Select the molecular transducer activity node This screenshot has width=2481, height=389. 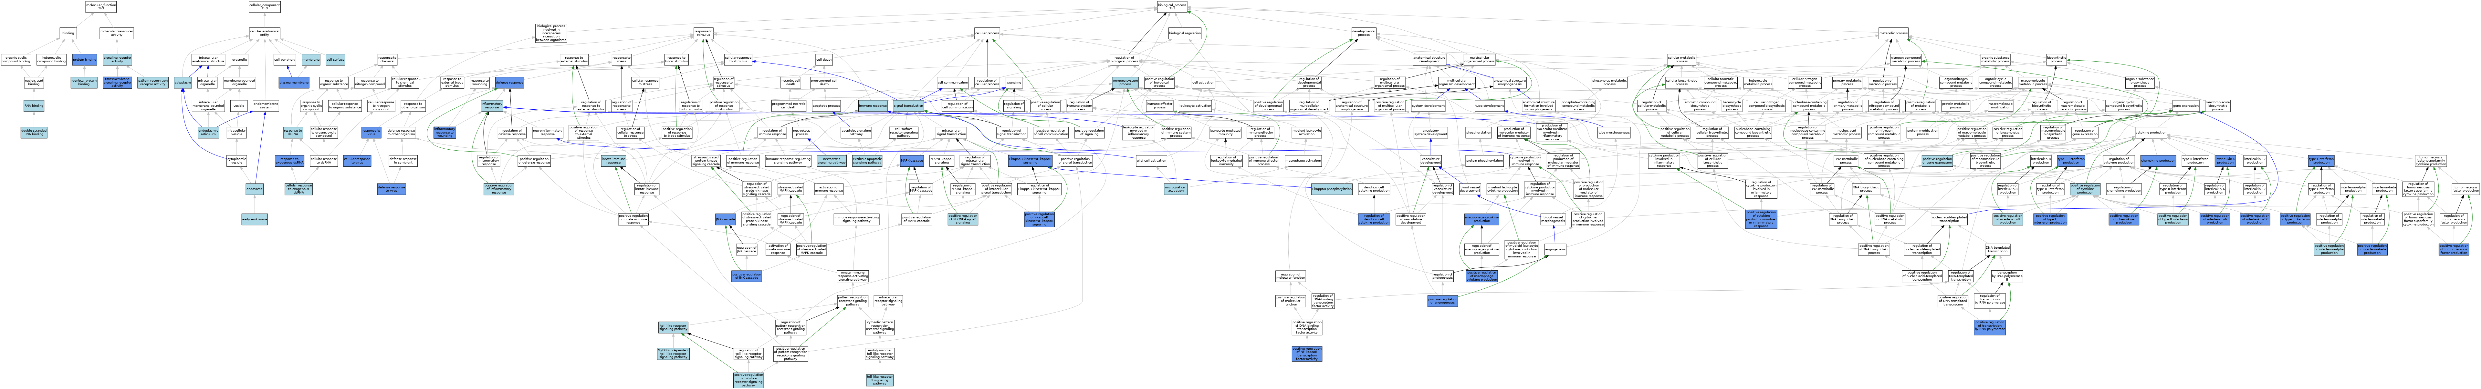pos(117,33)
